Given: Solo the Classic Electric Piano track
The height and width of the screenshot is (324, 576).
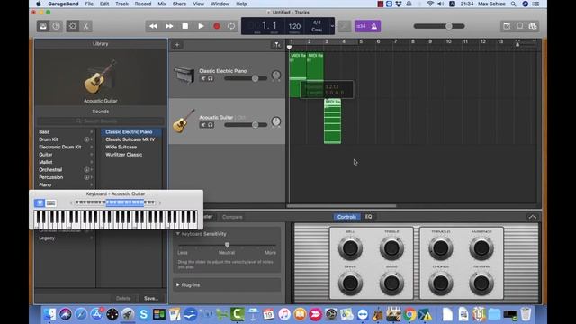Looking at the screenshot, I should [x=211, y=78].
